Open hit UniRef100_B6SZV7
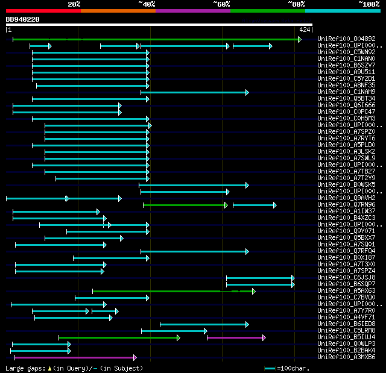The width and height of the screenshot is (386, 373). click(x=346, y=65)
